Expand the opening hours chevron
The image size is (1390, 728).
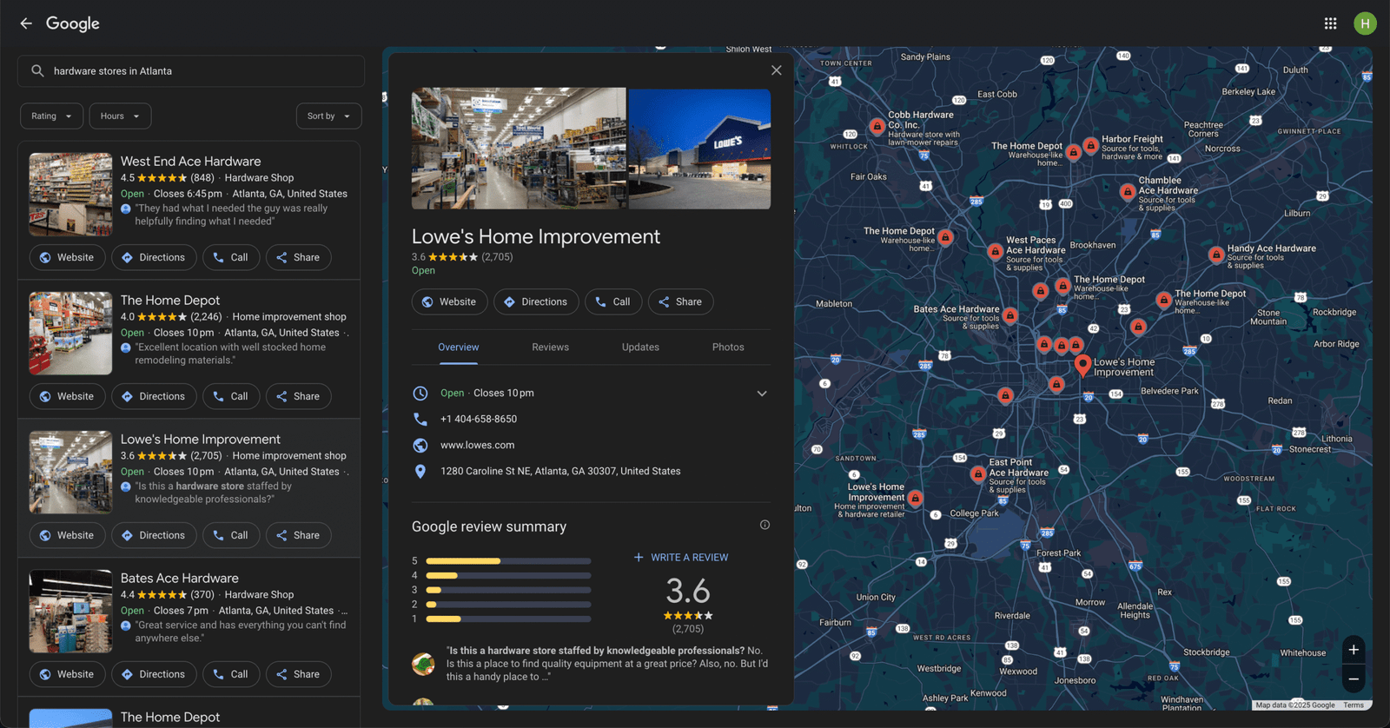tap(762, 394)
